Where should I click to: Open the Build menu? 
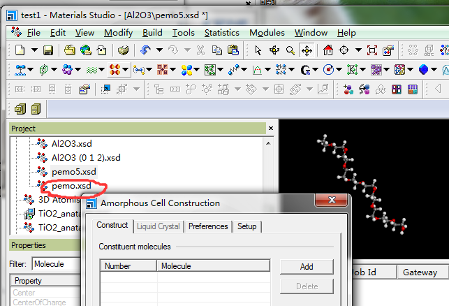pyautogui.click(x=152, y=33)
